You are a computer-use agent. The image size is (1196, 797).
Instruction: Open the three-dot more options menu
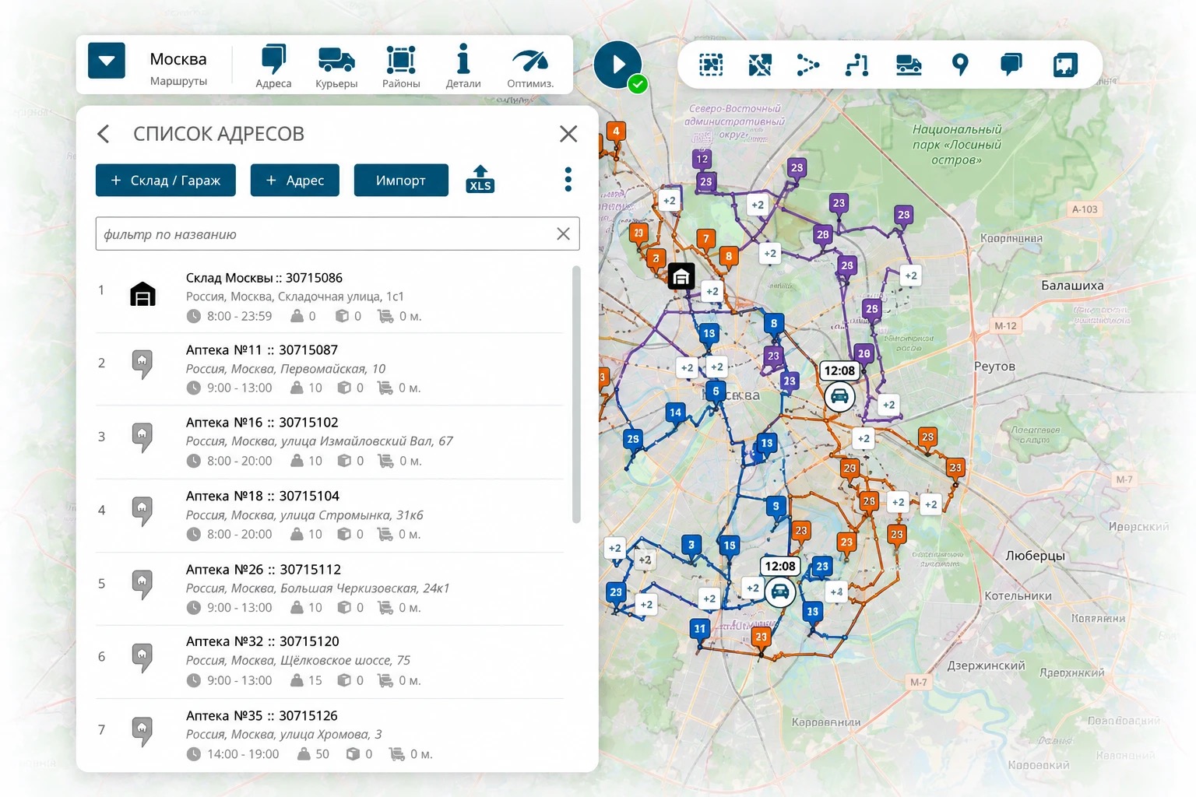[568, 179]
